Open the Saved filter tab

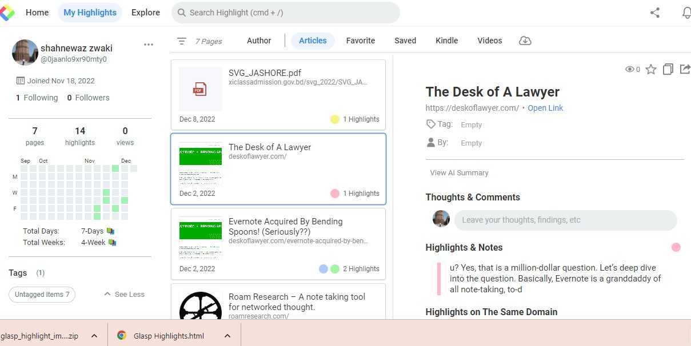405,41
